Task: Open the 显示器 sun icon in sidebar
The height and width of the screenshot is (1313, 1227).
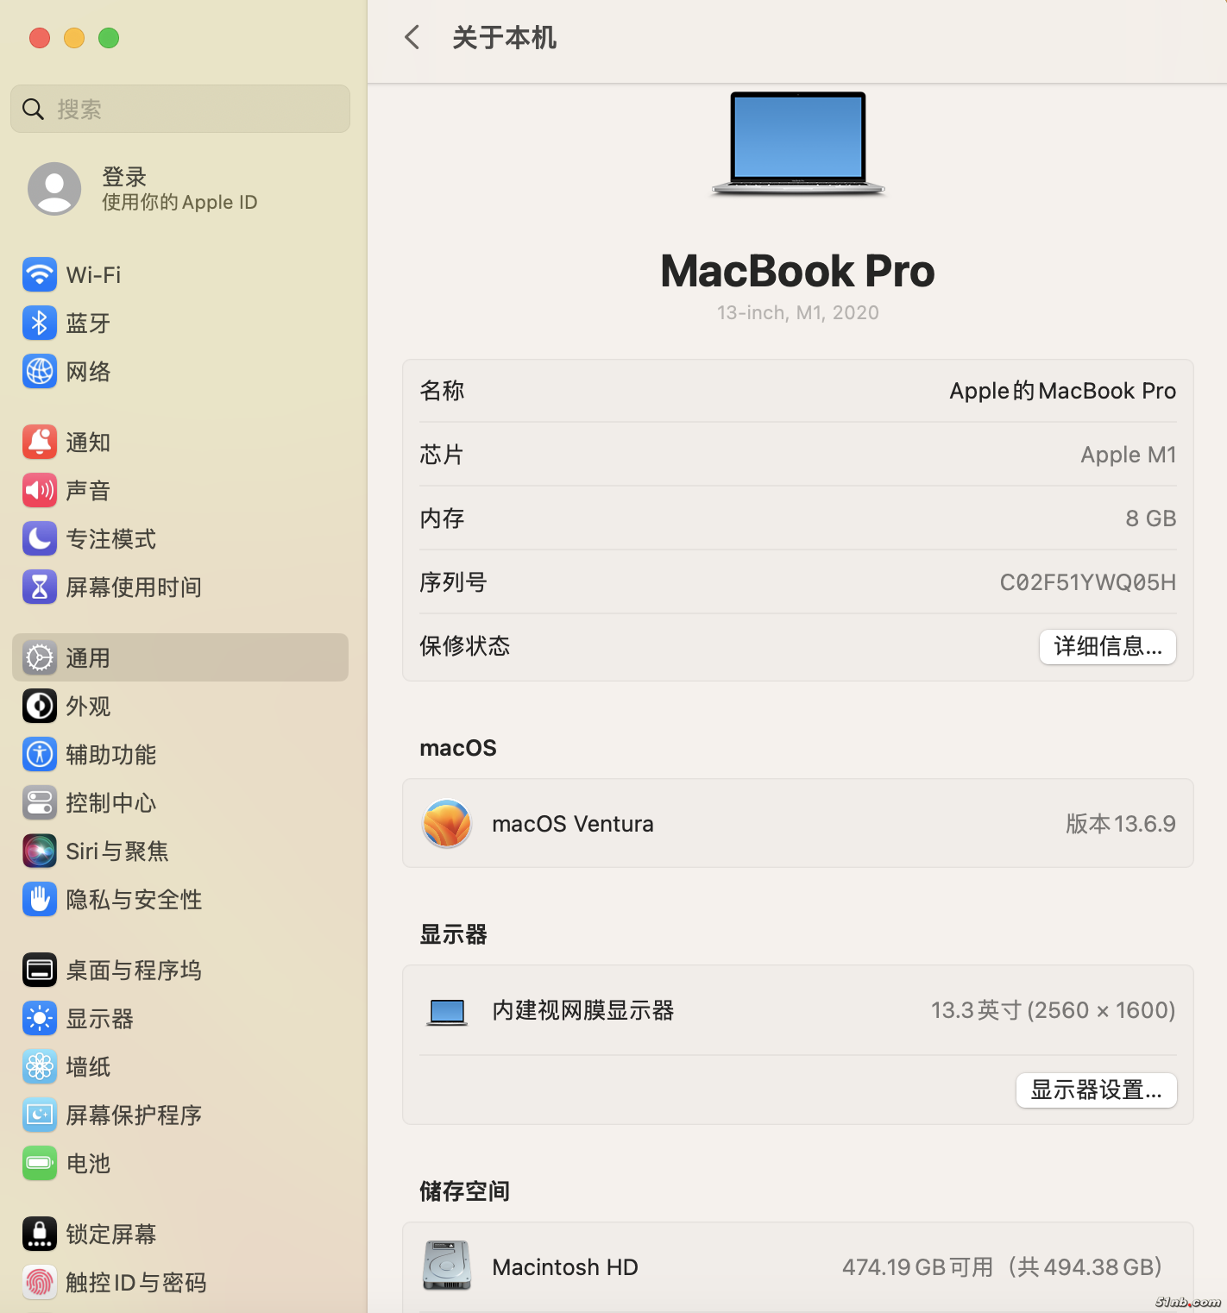Action: [x=40, y=1019]
